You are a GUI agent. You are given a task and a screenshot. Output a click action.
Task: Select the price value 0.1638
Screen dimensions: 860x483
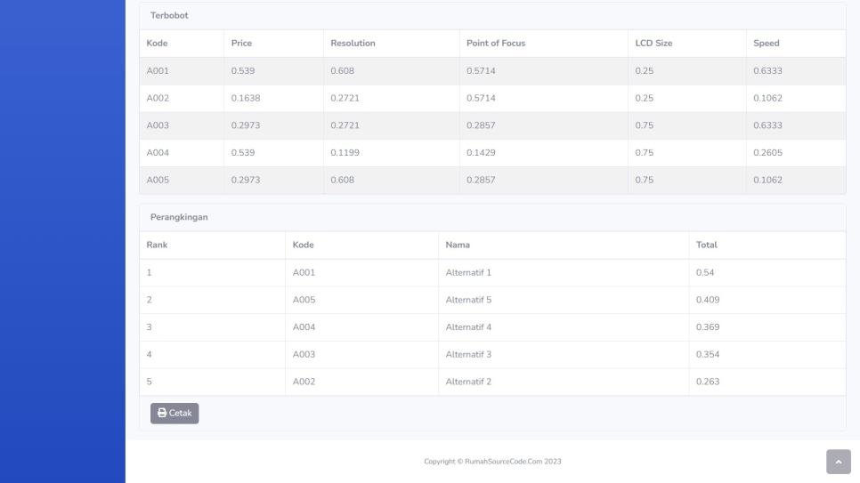tap(246, 98)
